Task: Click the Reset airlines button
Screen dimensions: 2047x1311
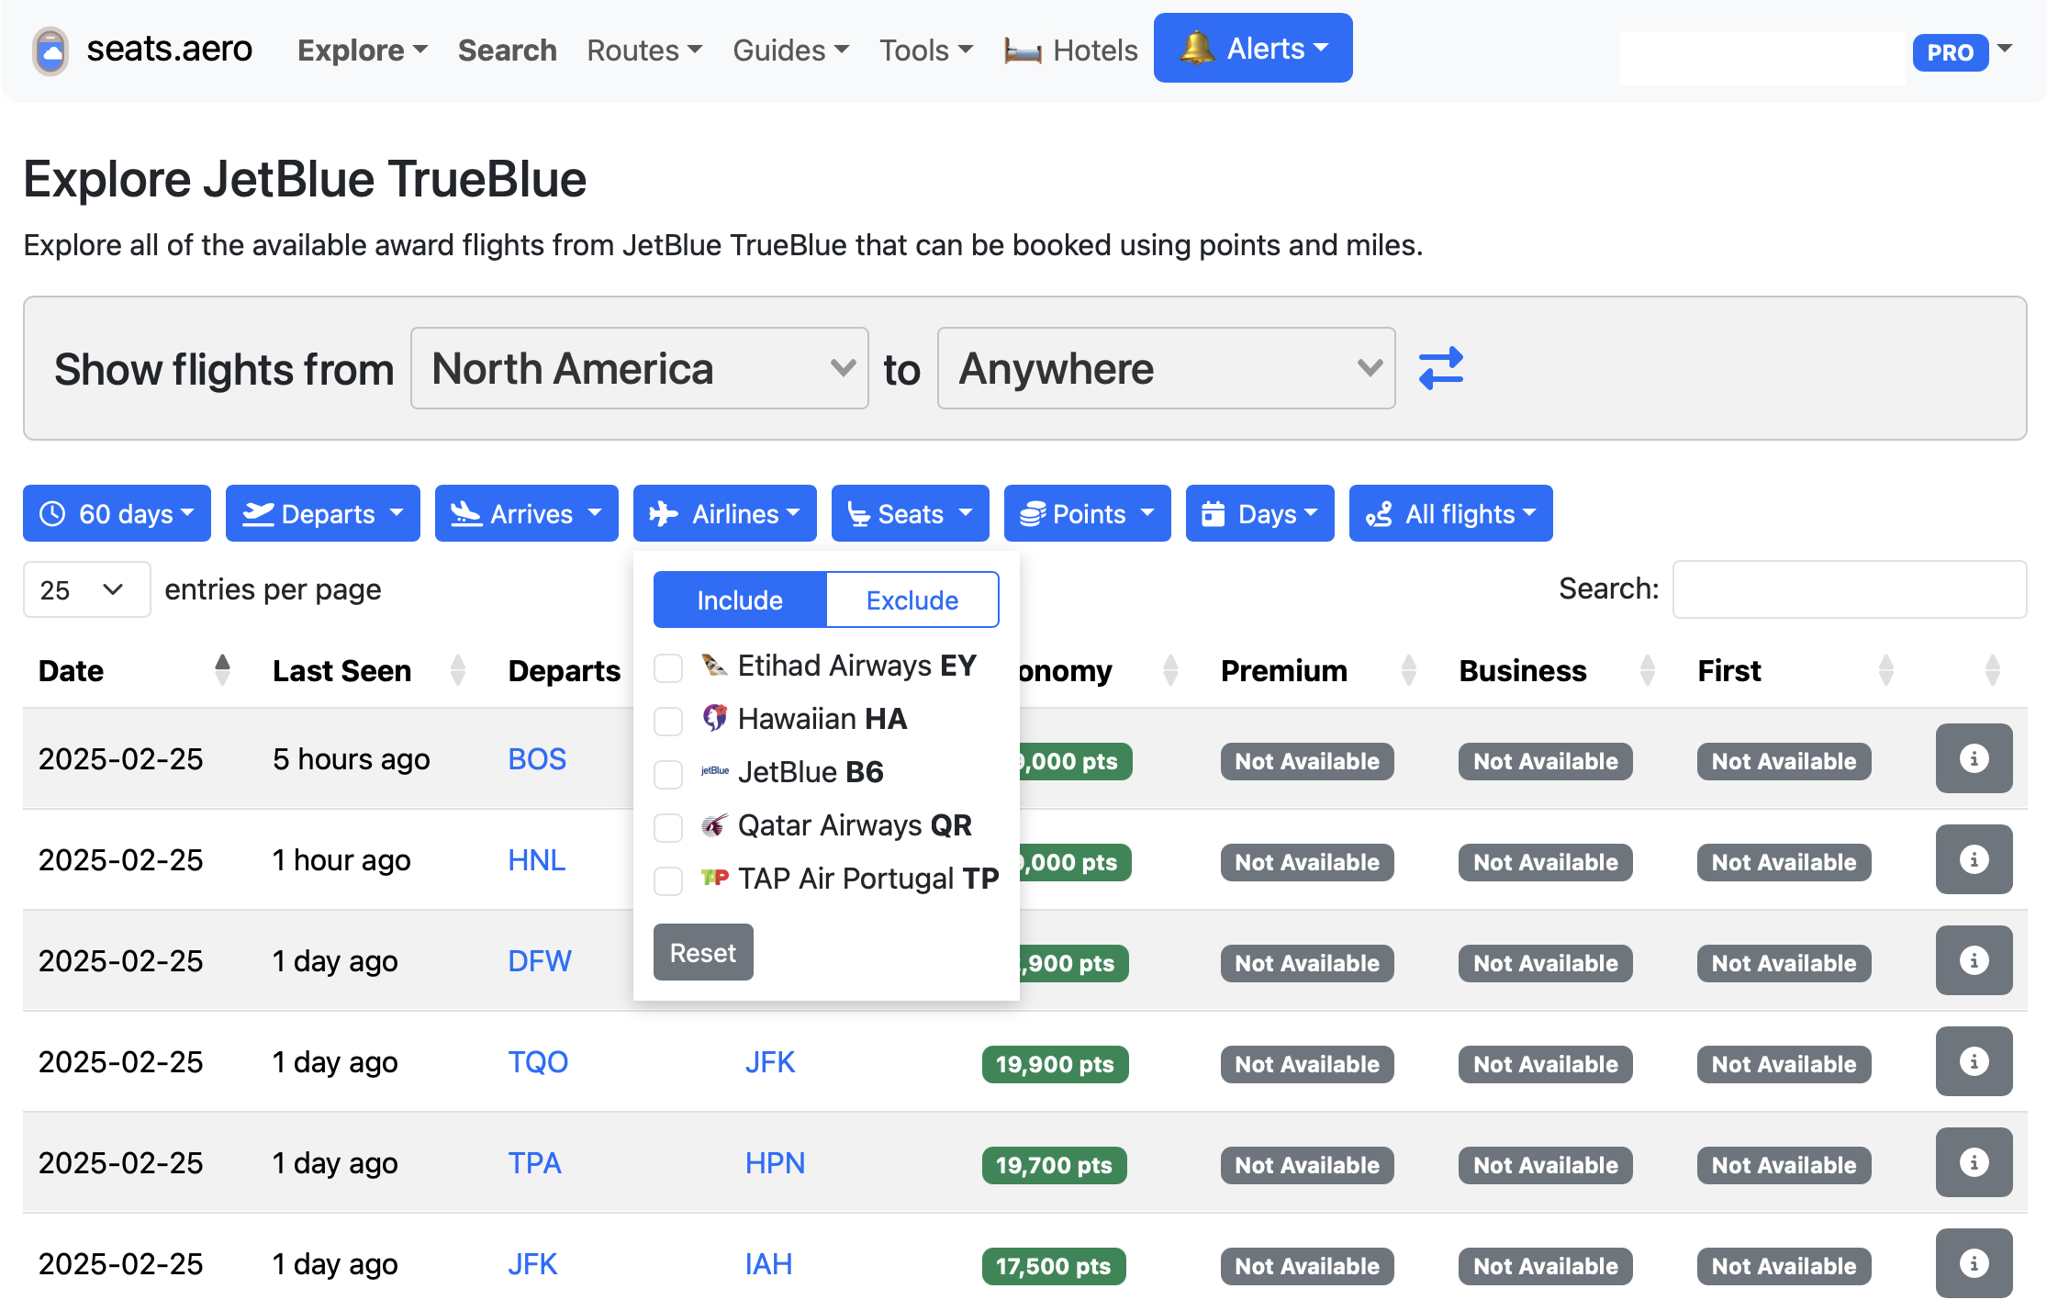Action: 703,952
